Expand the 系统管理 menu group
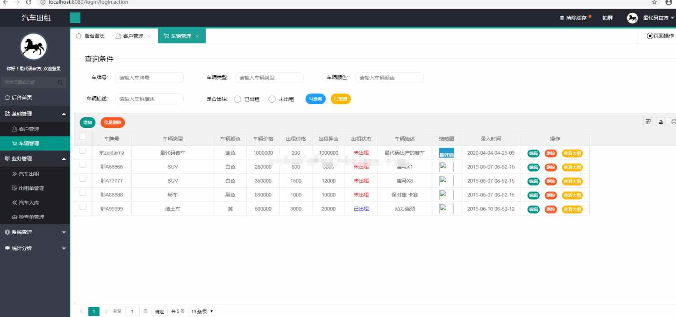 coord(35,232)
